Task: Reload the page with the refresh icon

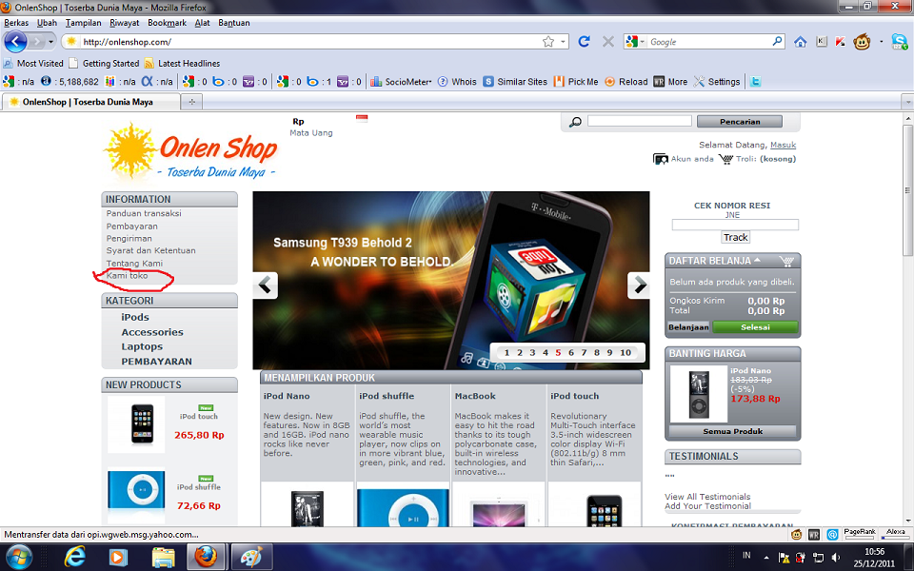Action: pos(584,41)
